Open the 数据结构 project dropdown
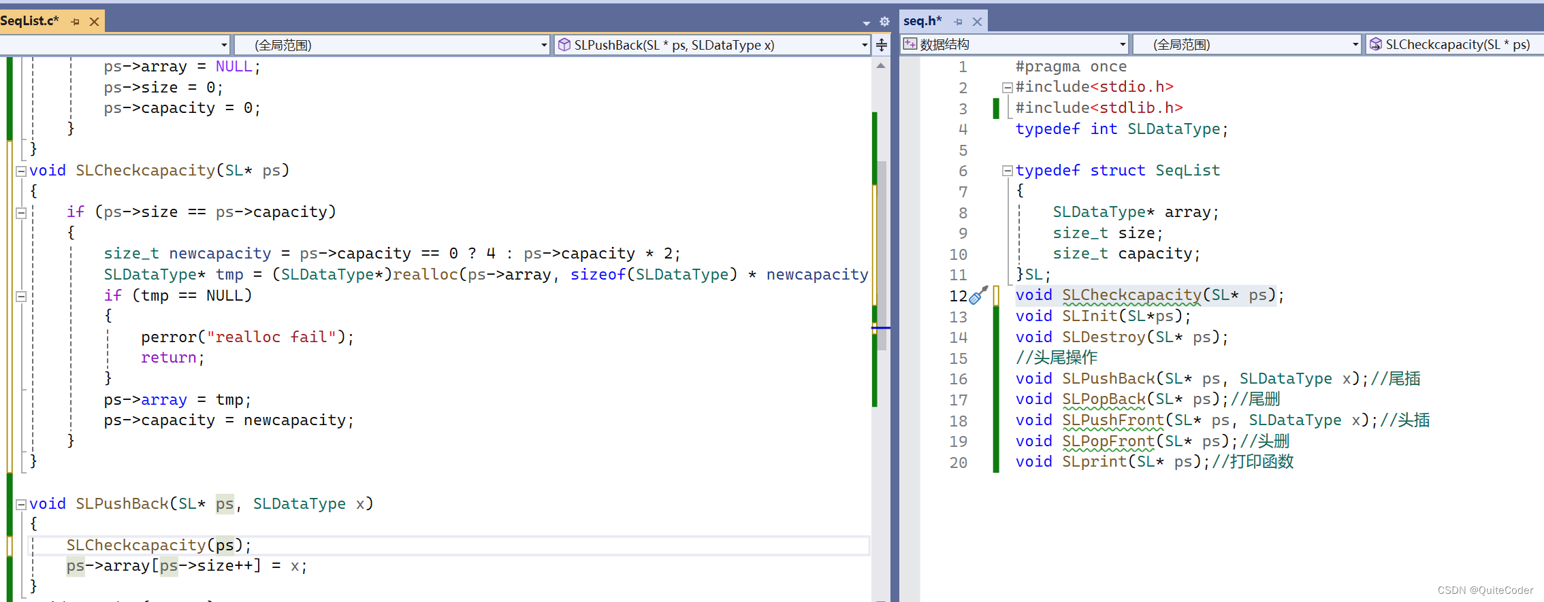 1015,44
